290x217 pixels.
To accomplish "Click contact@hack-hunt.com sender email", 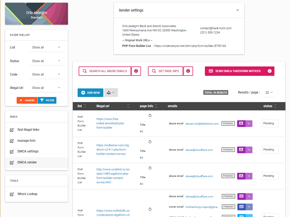I will coord(216,28).
